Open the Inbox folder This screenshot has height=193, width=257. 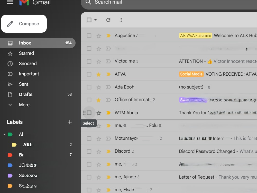pos(38,43)
